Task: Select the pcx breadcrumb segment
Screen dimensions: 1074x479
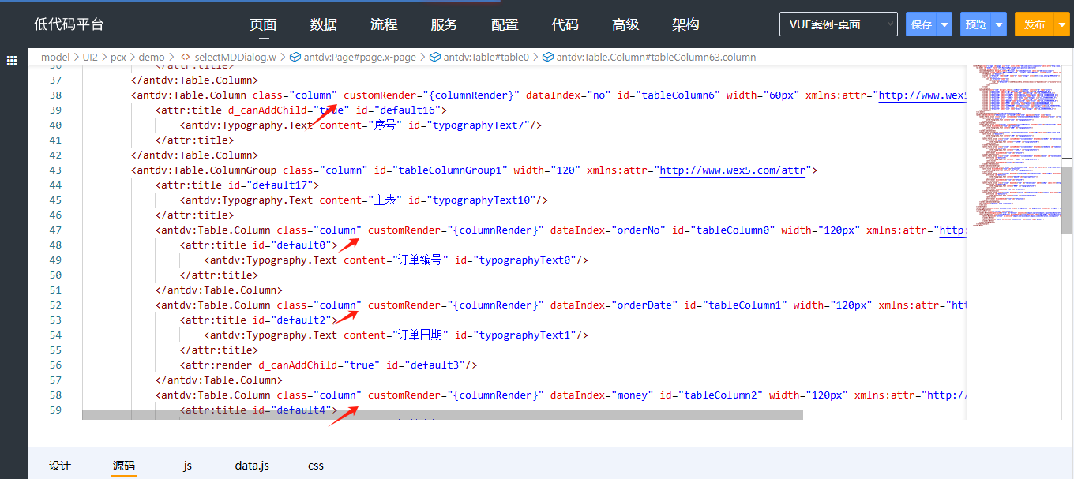Action: (x=118, y=57)
